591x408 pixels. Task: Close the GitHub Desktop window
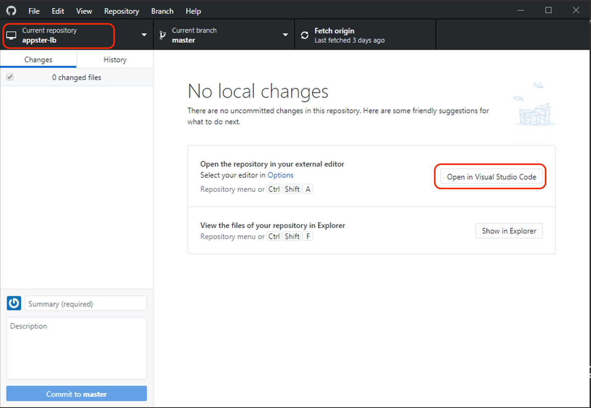click(576, 10)
